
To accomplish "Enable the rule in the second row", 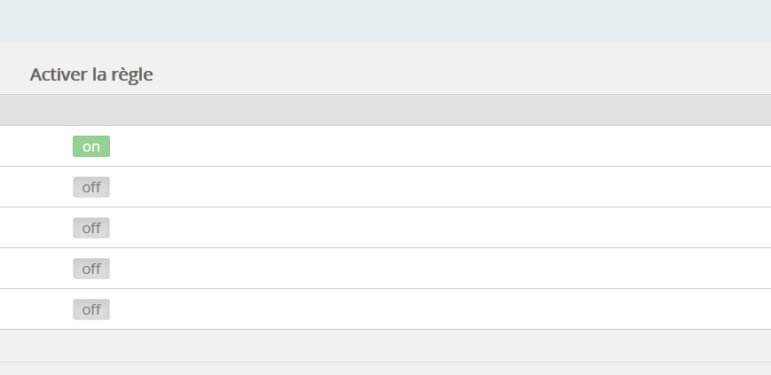I will (91, 187).
